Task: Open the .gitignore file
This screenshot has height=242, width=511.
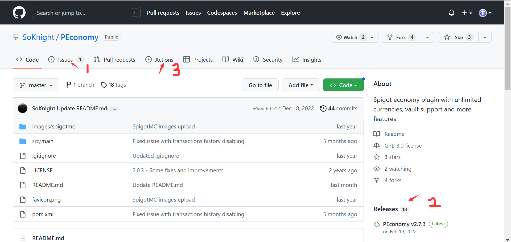Action: [x=44, y=156]
